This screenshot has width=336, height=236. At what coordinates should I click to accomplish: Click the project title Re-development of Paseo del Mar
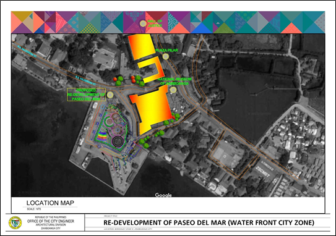209,223
